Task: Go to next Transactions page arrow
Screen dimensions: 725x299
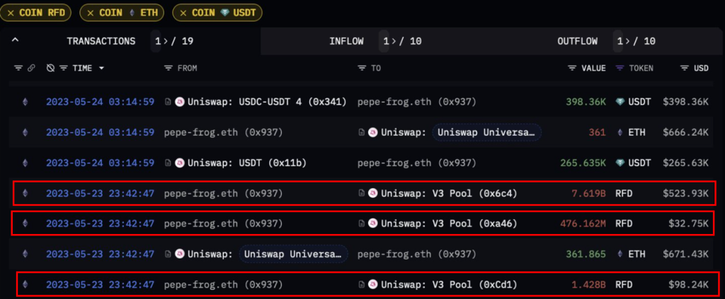Action: [165, 41]
